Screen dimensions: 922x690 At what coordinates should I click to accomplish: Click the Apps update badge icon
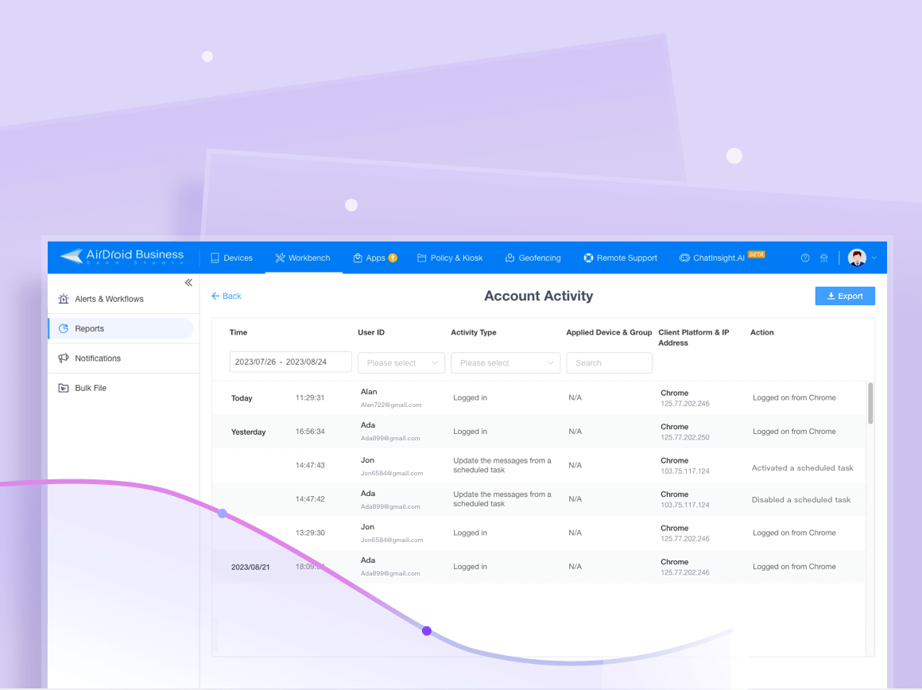pyautogui.click(x=393, y=258)
